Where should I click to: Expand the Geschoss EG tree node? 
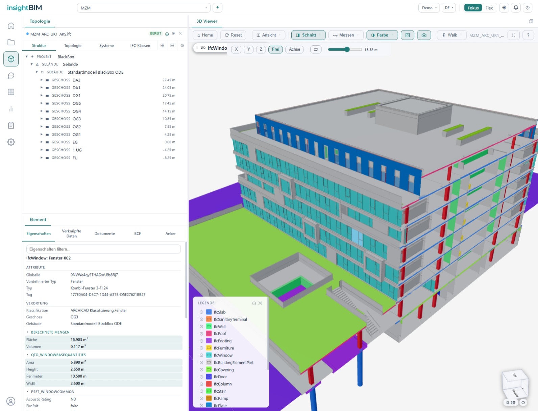coord(42,142)
